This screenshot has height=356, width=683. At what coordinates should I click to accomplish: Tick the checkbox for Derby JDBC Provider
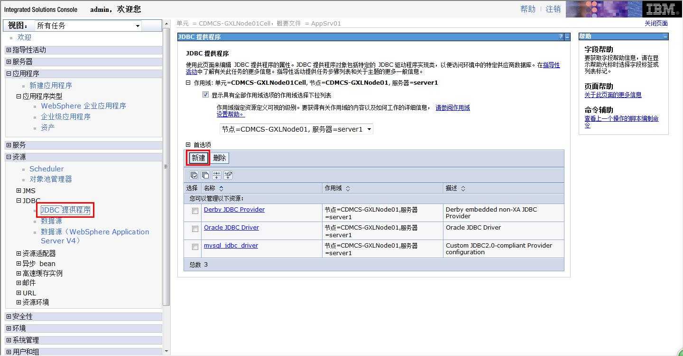tap(195, 211)
